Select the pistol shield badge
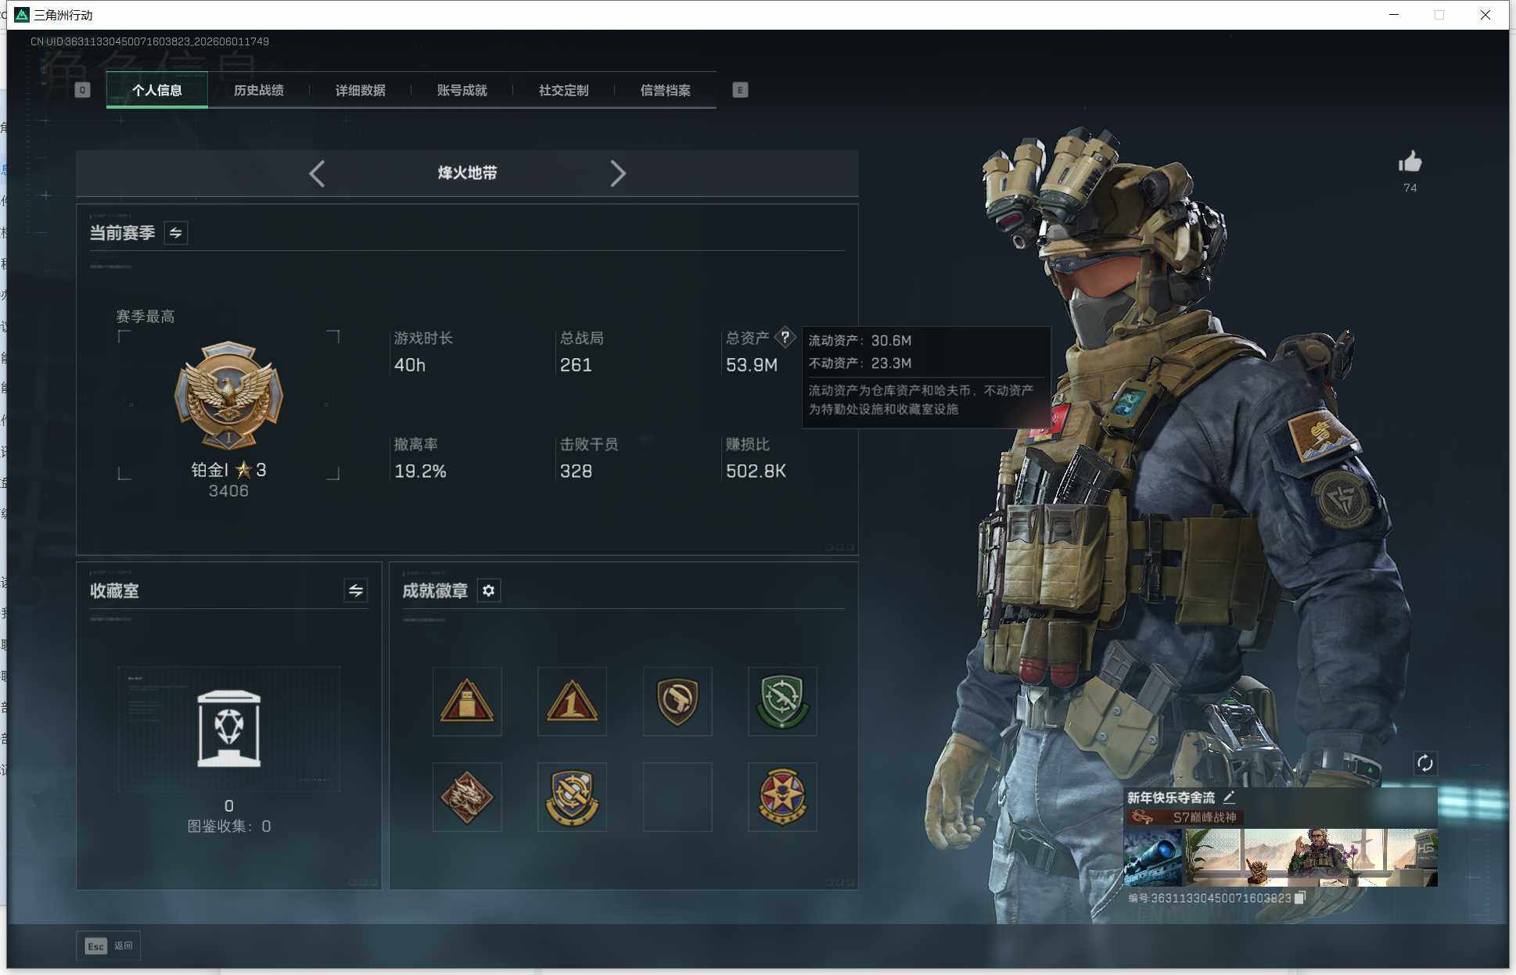This screenshot has width=1516, height=975. click(677, 701)
